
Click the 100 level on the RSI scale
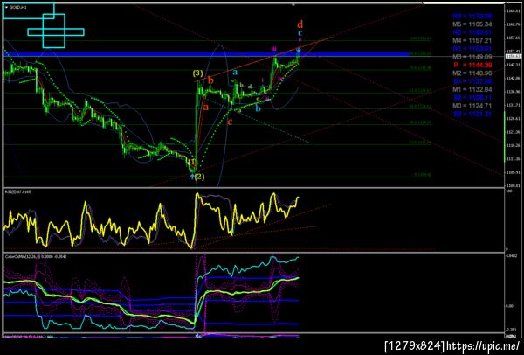[508, 191]
